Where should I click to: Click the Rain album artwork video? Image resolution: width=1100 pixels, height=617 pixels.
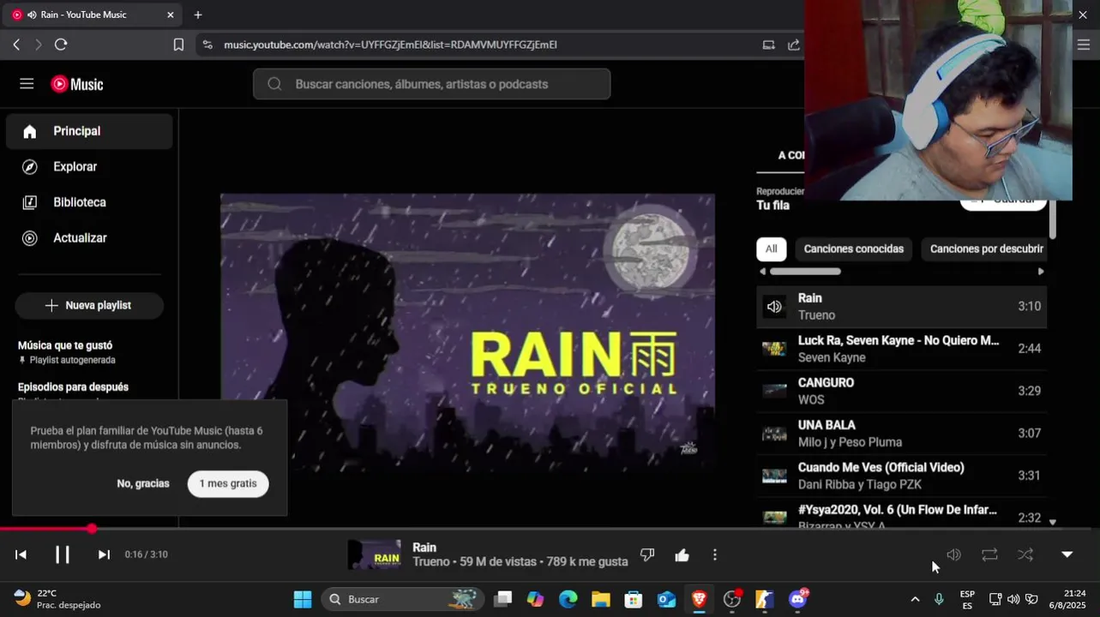[467, 332]
